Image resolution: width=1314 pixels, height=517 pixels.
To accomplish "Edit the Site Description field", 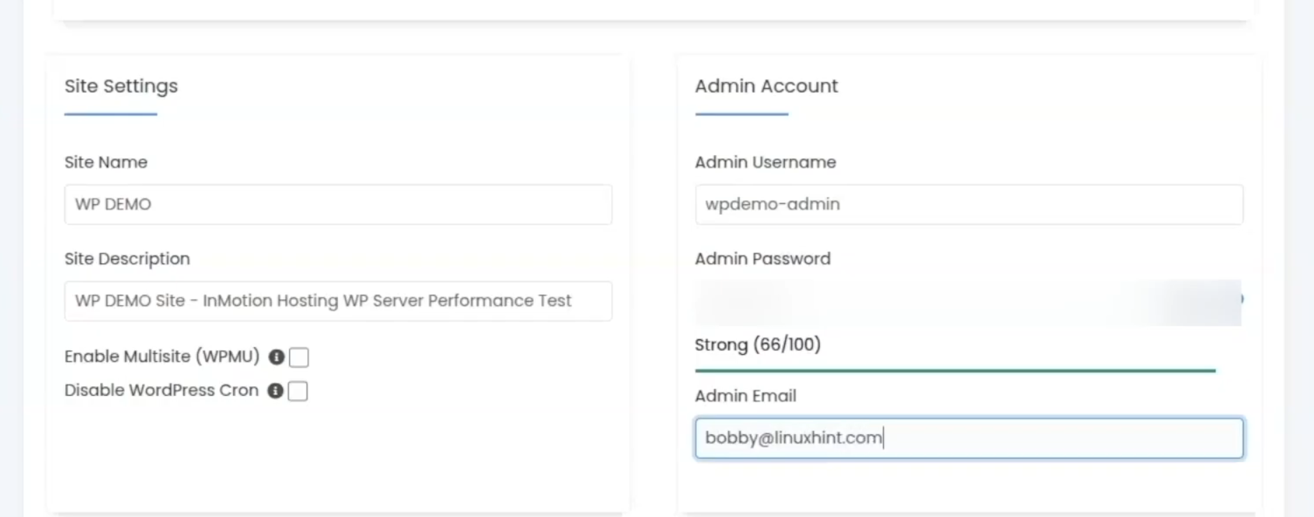I will pyautogui.click(x=338, y=301).
